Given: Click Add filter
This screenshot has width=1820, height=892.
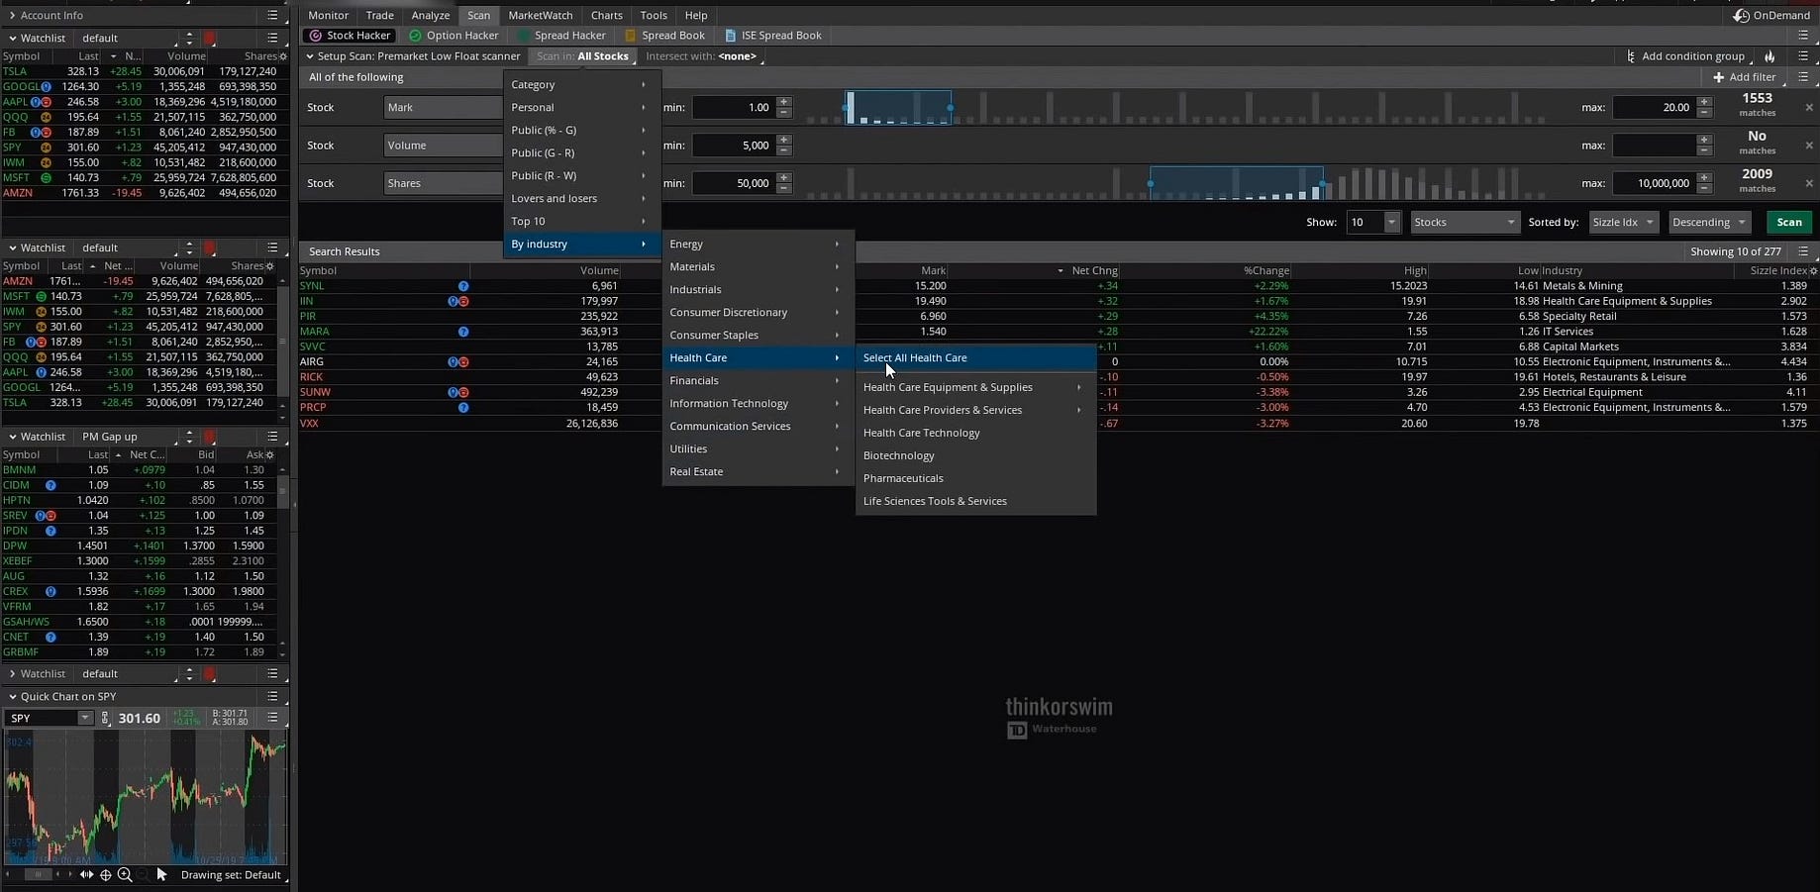Looking at the screenshot, I should coord(1745,77).
